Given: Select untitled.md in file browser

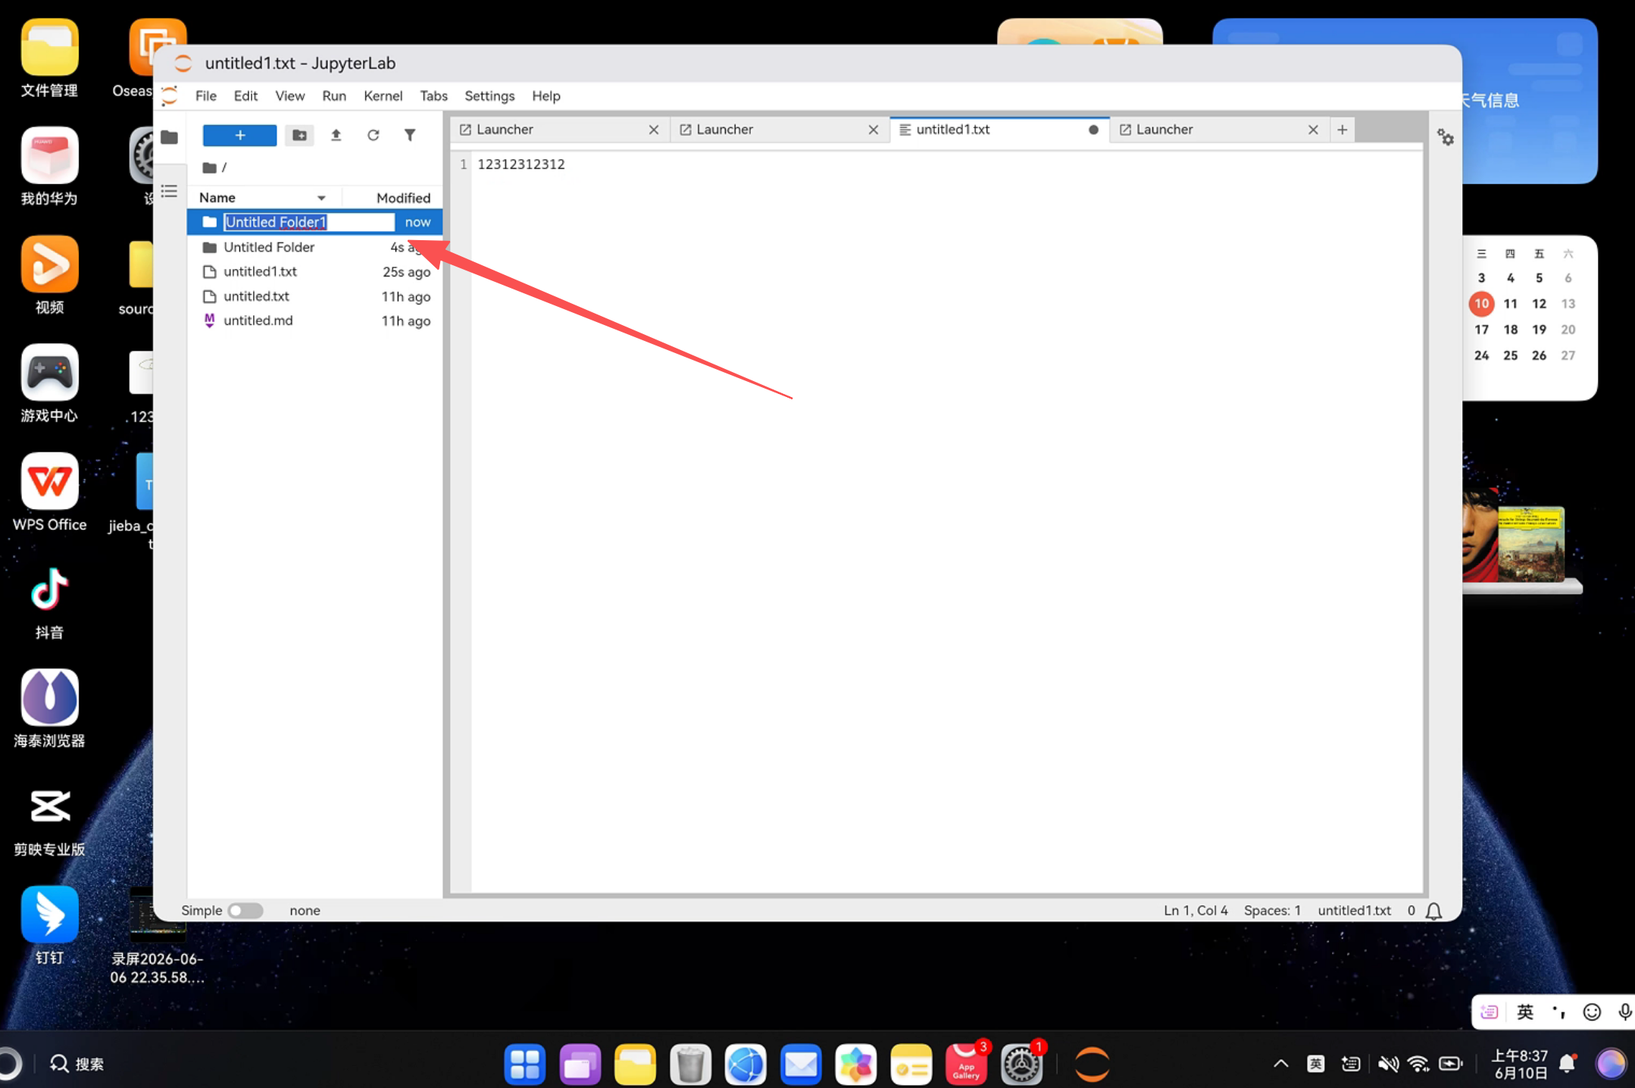Looking at the screenshot, I should (314, 320).
